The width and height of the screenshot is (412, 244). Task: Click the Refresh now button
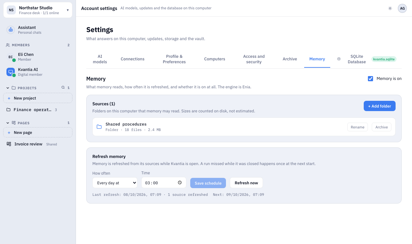246,183
